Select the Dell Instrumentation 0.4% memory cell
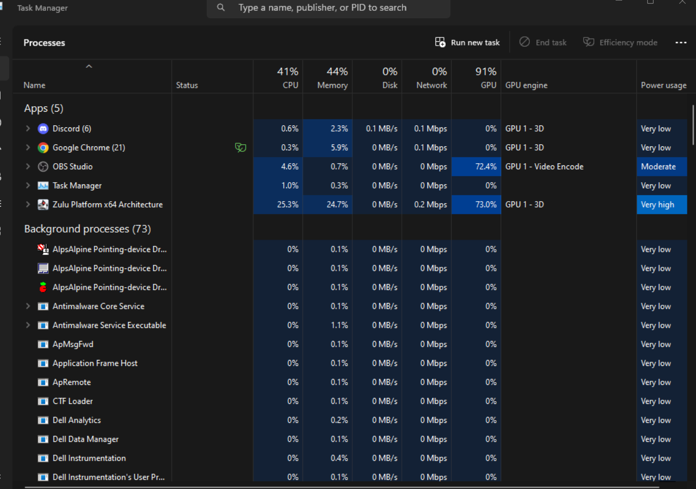 [327, 458]
